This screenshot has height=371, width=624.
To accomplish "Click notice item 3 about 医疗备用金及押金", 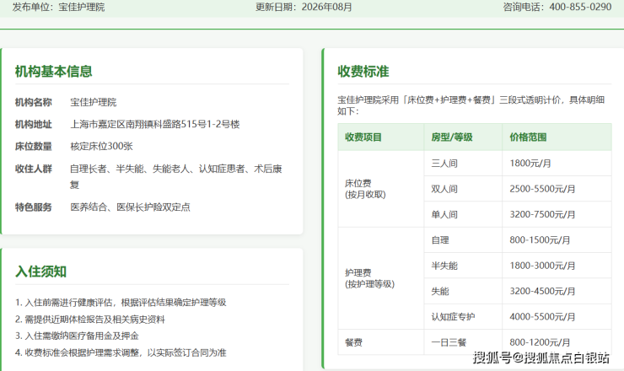I will pyautogui.click(x=78, y=336).
